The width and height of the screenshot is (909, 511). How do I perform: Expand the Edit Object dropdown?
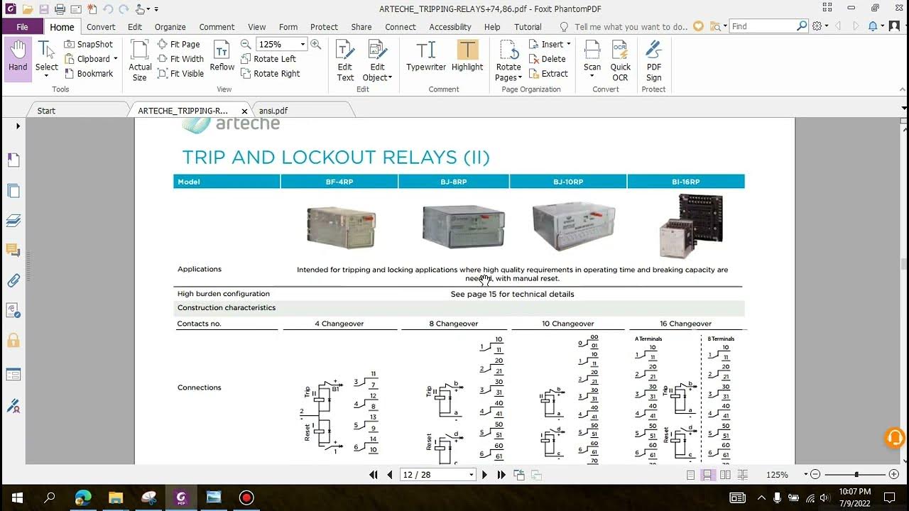[x=390, y=78]
